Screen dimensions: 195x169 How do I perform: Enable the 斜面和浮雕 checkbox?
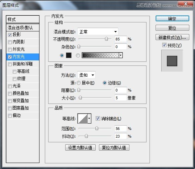[x=10, y=64]
